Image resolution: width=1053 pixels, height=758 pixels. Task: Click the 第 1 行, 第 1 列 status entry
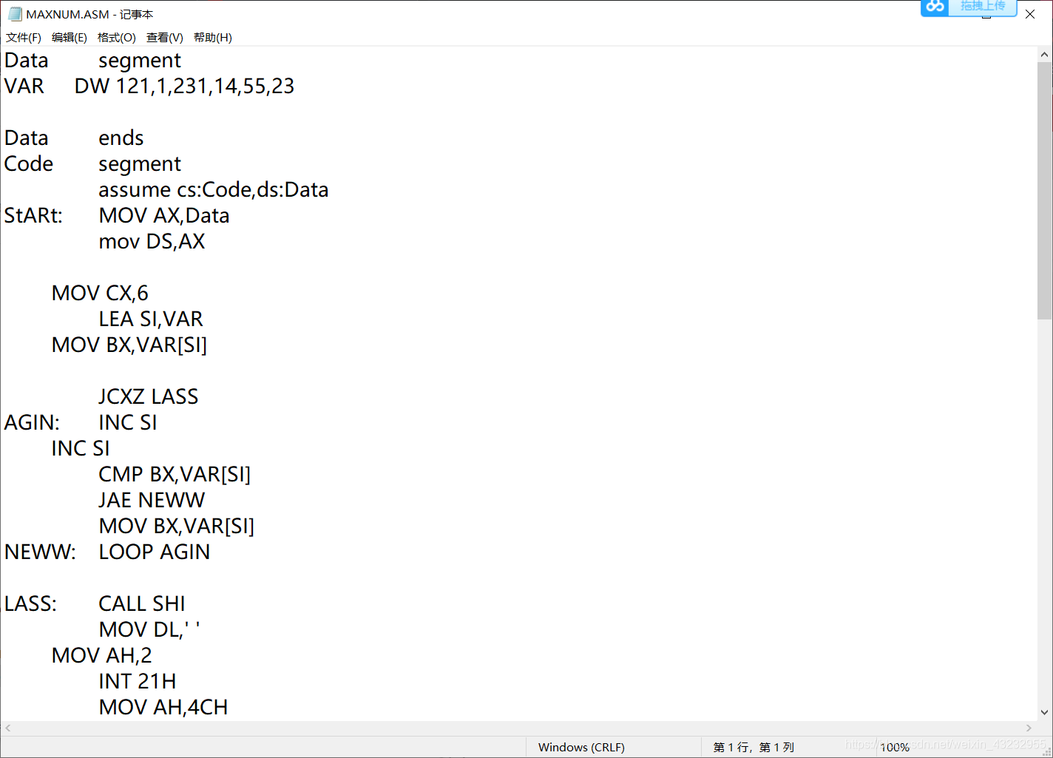coord(754,748)
